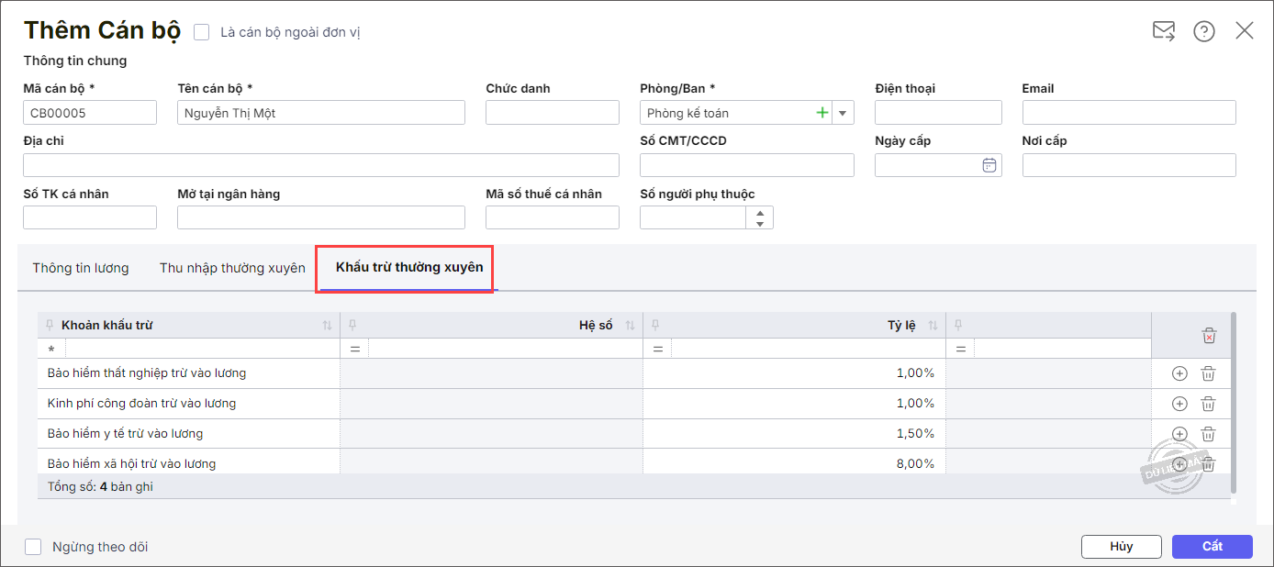1274x567 pixels.
Task: Click the Tỷ lệ filter text box
Action: (808, 349)
